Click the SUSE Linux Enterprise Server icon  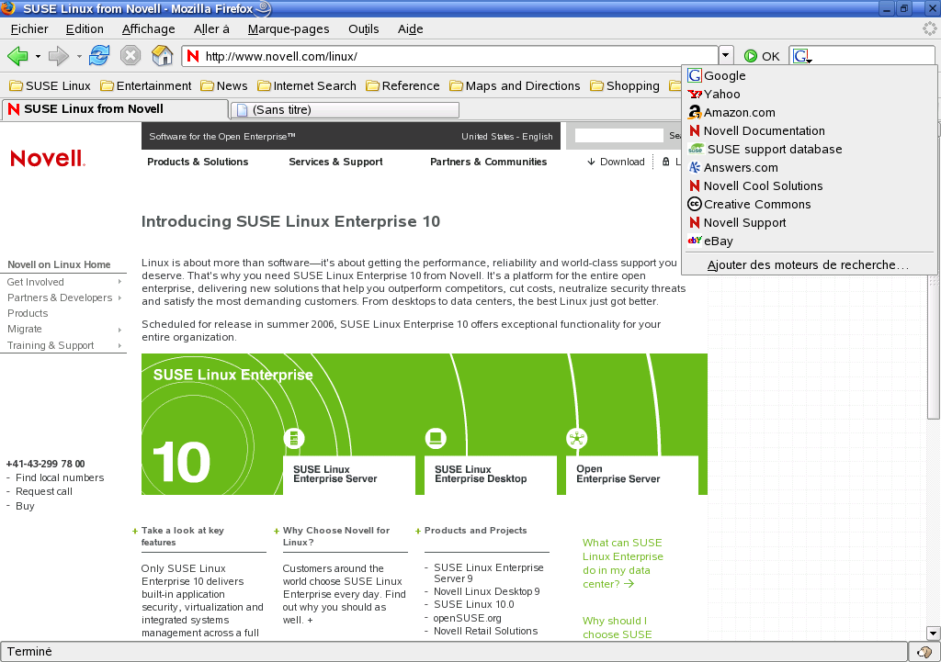[294, 438]
